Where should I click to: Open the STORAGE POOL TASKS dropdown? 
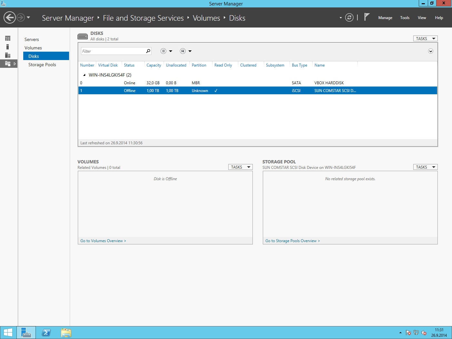point(425,167)
